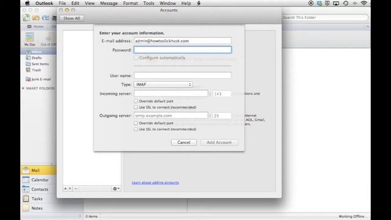Open My Day in the Outlook ribbon
Screen dimensions: 391x220
coord(30,39)
